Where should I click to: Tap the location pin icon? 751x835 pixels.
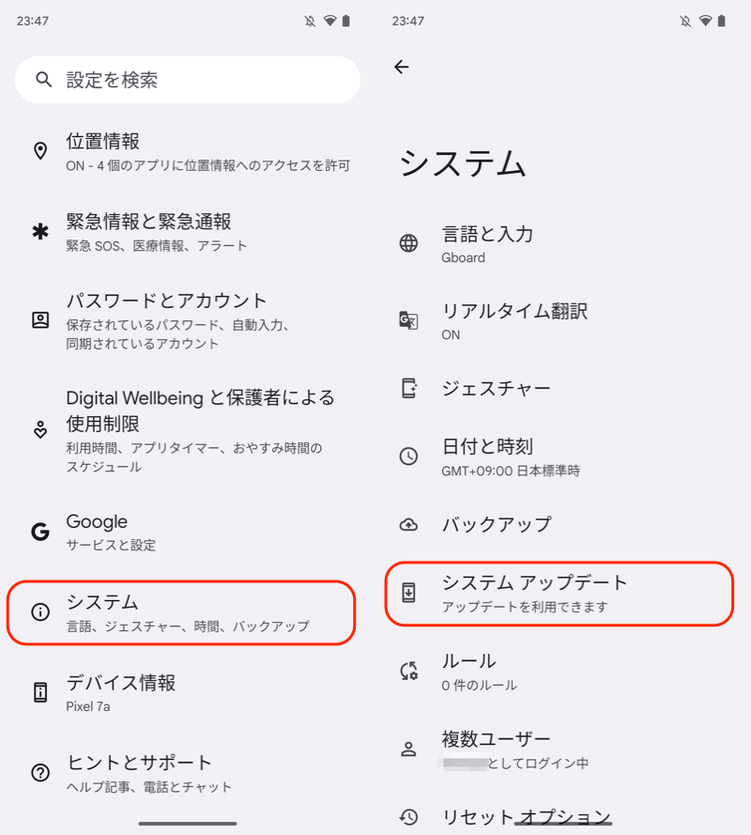coord(40,151)
